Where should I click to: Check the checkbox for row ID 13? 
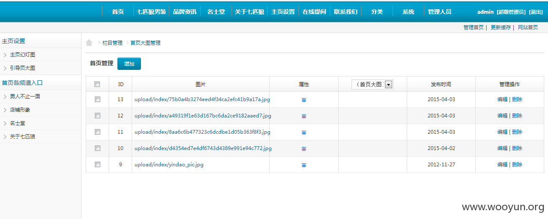(x=97, y=99)
